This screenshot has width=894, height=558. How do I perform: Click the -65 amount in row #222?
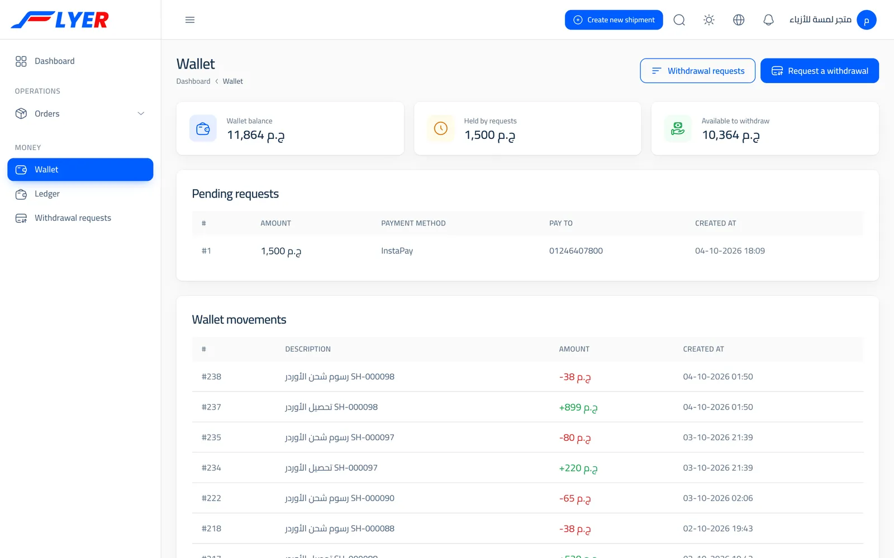[575, 499]
